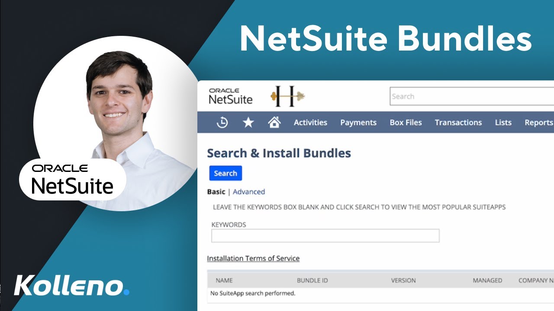Sort by the VERSION column header
Image resolution: width=554 pixels, height=311 pixels.
click(x=403, y=280)
